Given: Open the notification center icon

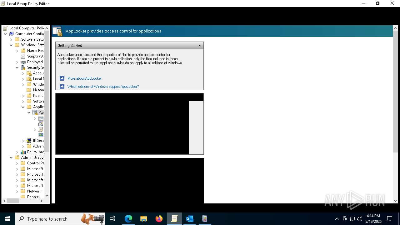Looking at the screenshot, I should (390, 219).
